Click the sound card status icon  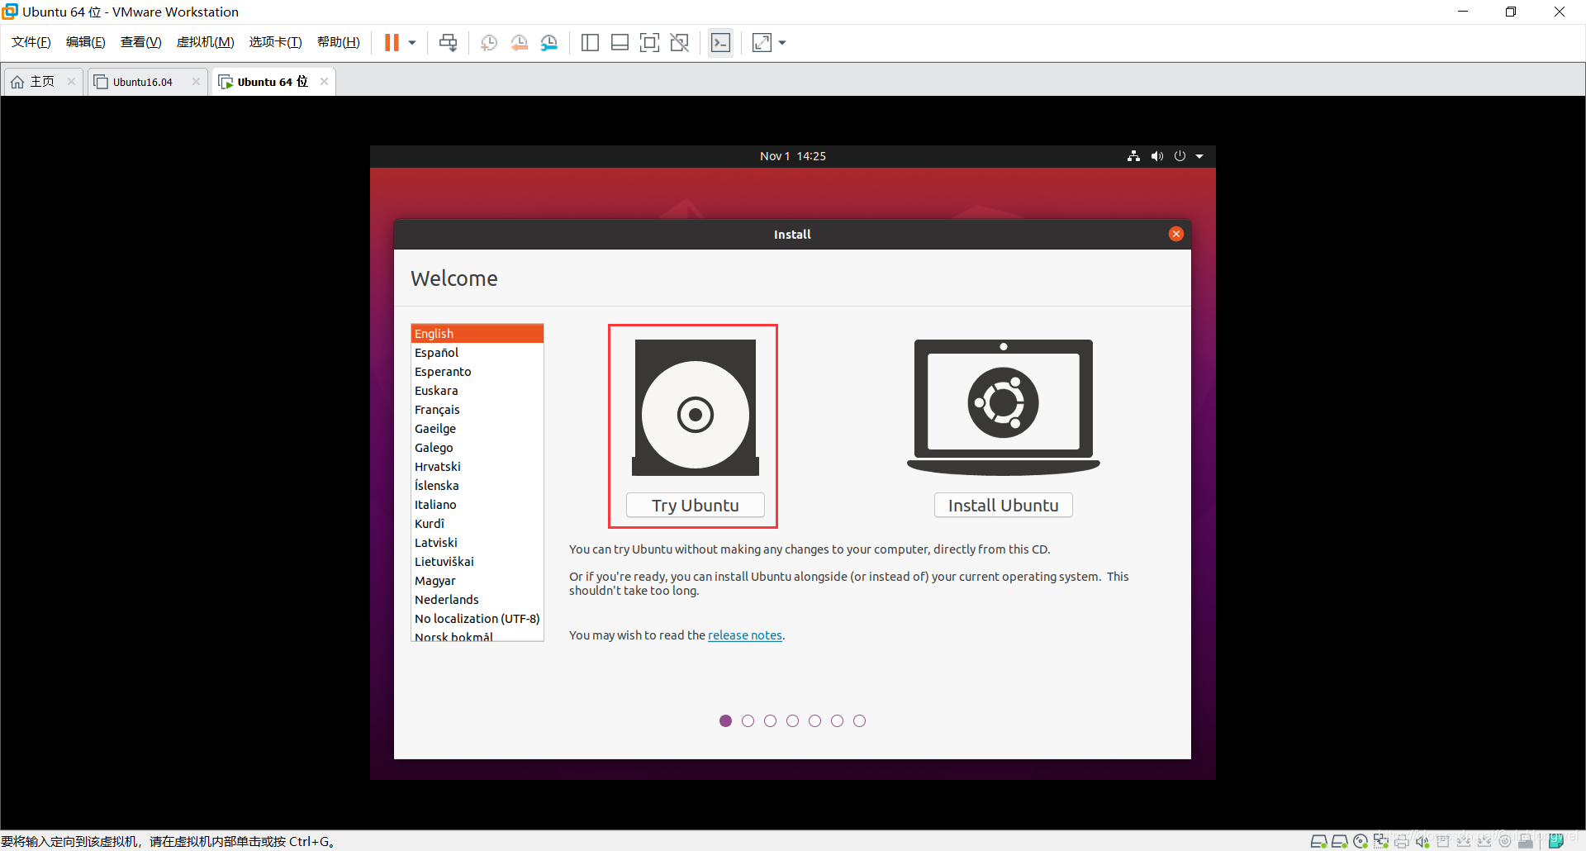(x=1422, y=841)
